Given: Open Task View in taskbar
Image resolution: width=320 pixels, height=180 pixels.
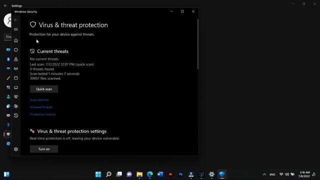Looking at the screenshot, I should pyautogui.click(x=119, y=174).
